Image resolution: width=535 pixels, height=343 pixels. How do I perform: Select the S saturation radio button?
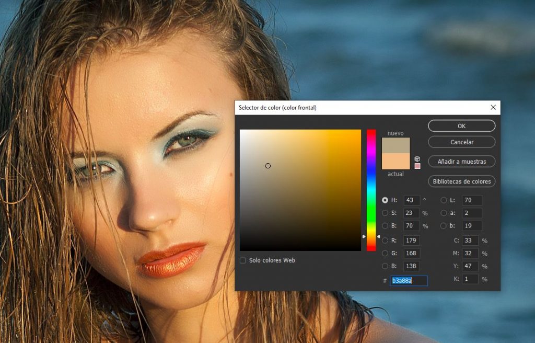[x=385, y=213]
